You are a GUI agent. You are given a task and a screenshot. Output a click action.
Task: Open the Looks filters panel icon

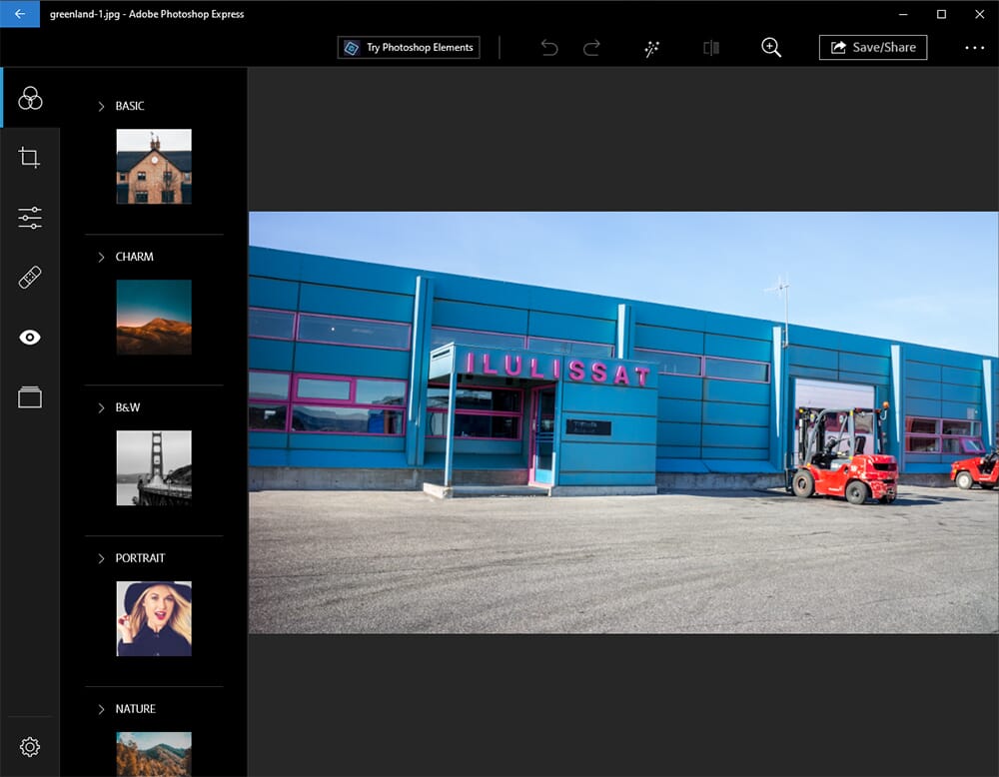pos(30,98)
